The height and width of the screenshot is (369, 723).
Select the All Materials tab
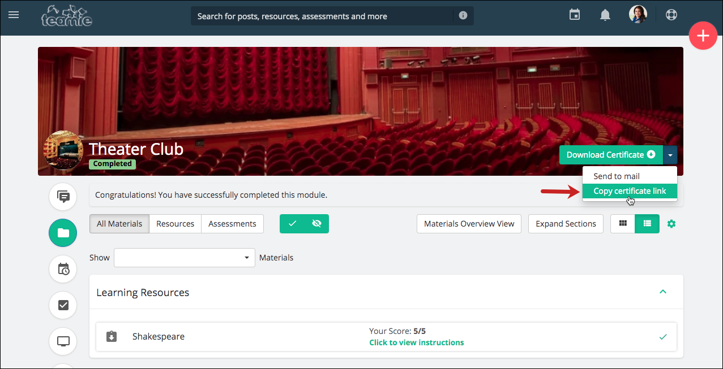click(119, 224)
